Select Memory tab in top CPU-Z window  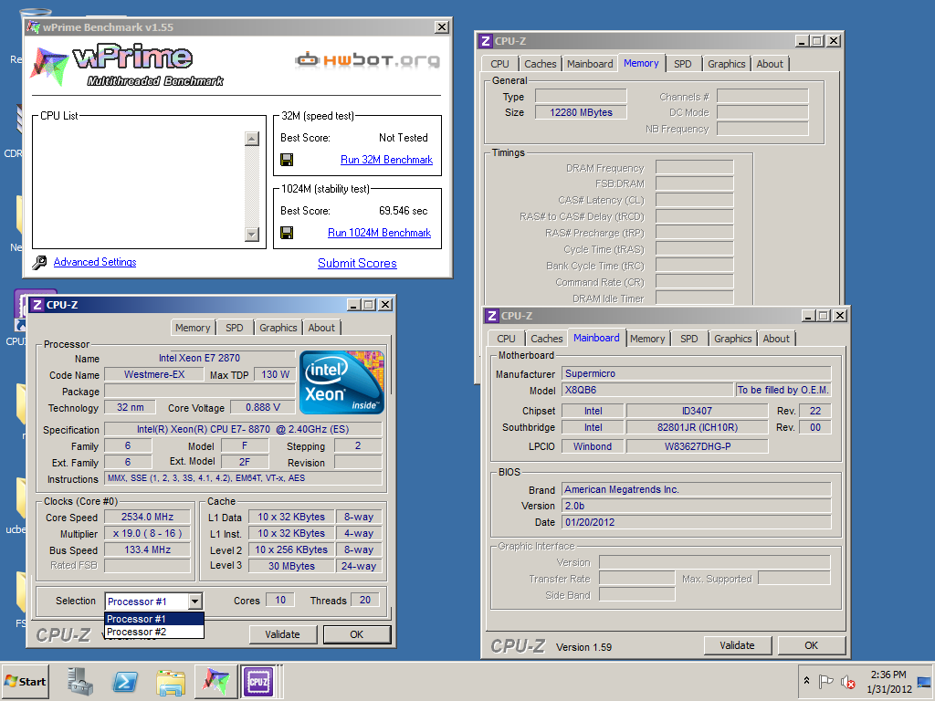641,63
